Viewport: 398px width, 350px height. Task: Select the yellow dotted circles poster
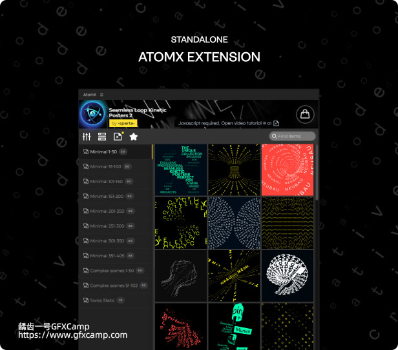(288, 326)
